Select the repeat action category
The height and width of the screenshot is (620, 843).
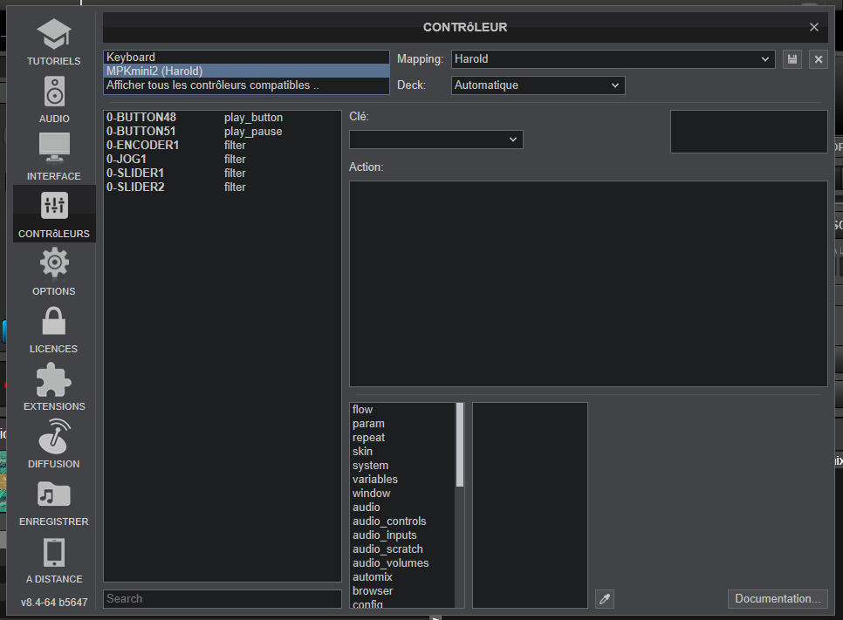[x=402, y=438]
